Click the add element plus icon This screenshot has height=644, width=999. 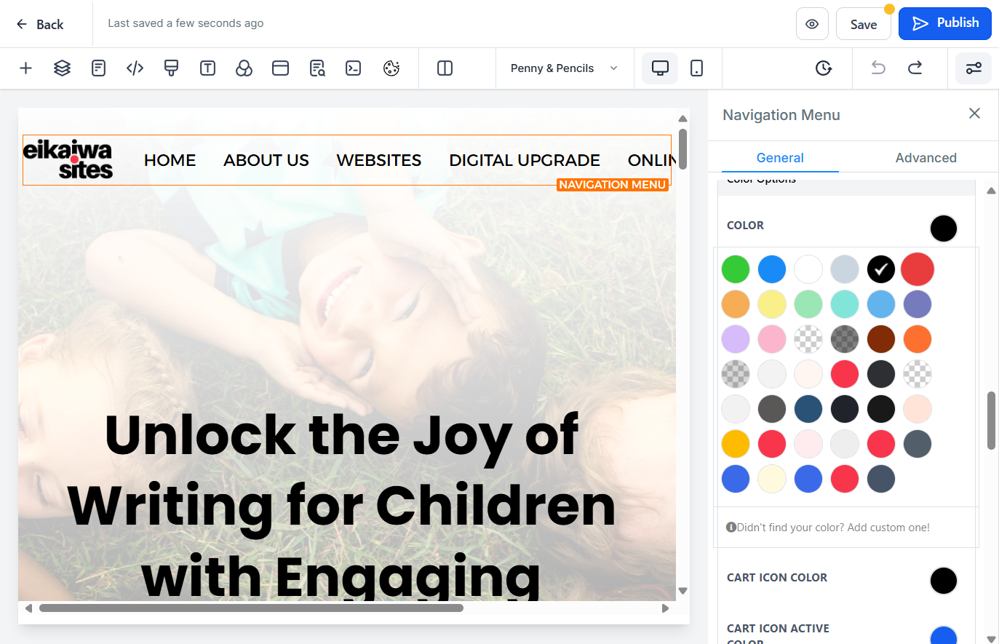25,68
